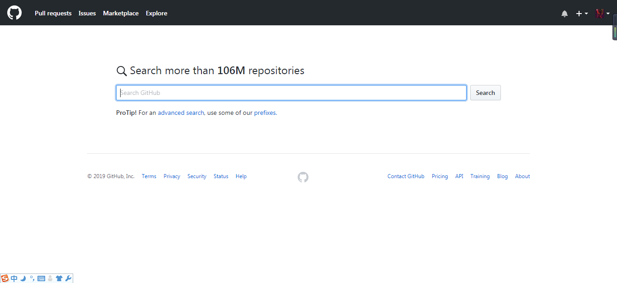
Task: Open the advanced search link
Action: click(x=181, y=113)
